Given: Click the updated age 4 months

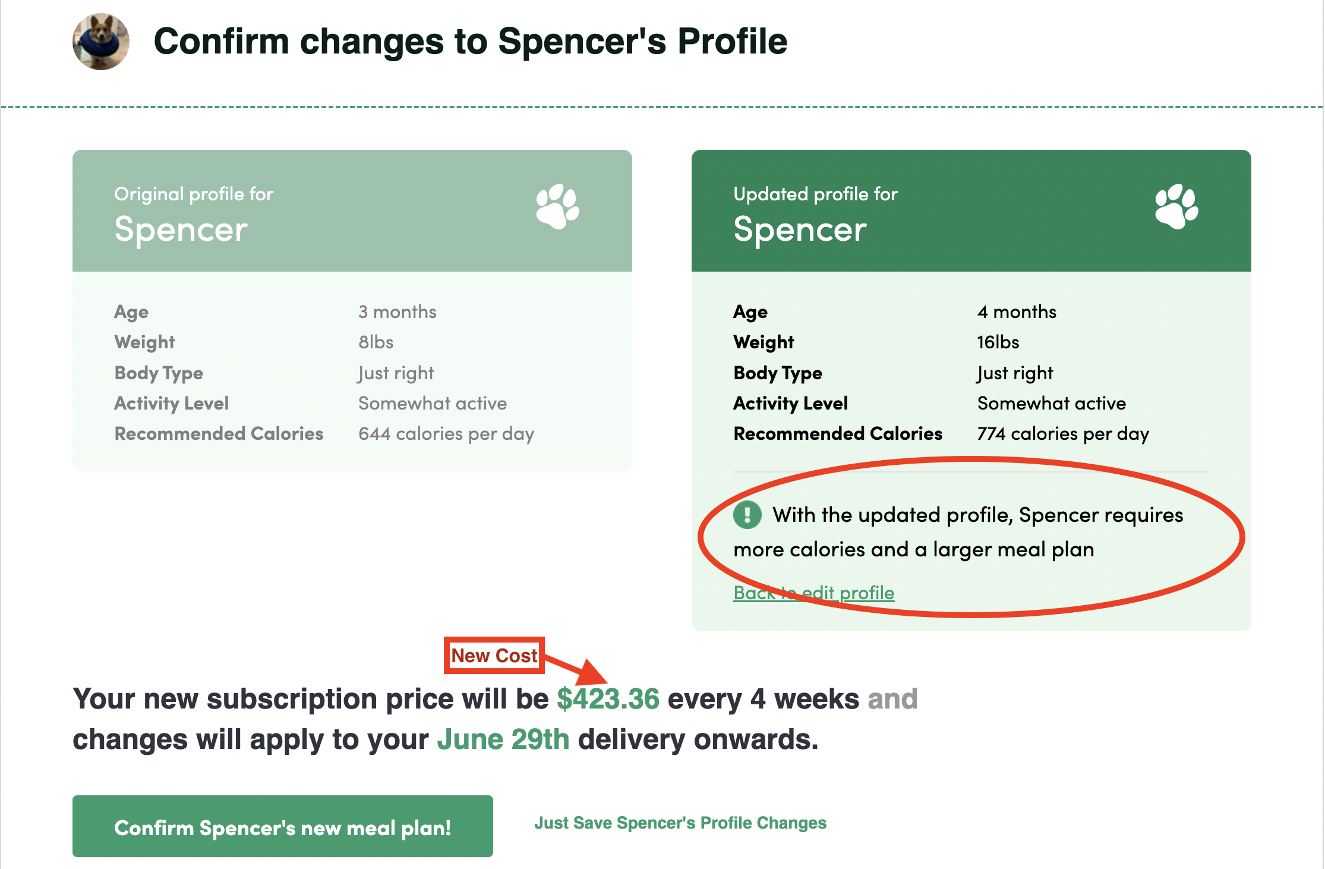Looking at the screenshot, I should coord(1017,312).
